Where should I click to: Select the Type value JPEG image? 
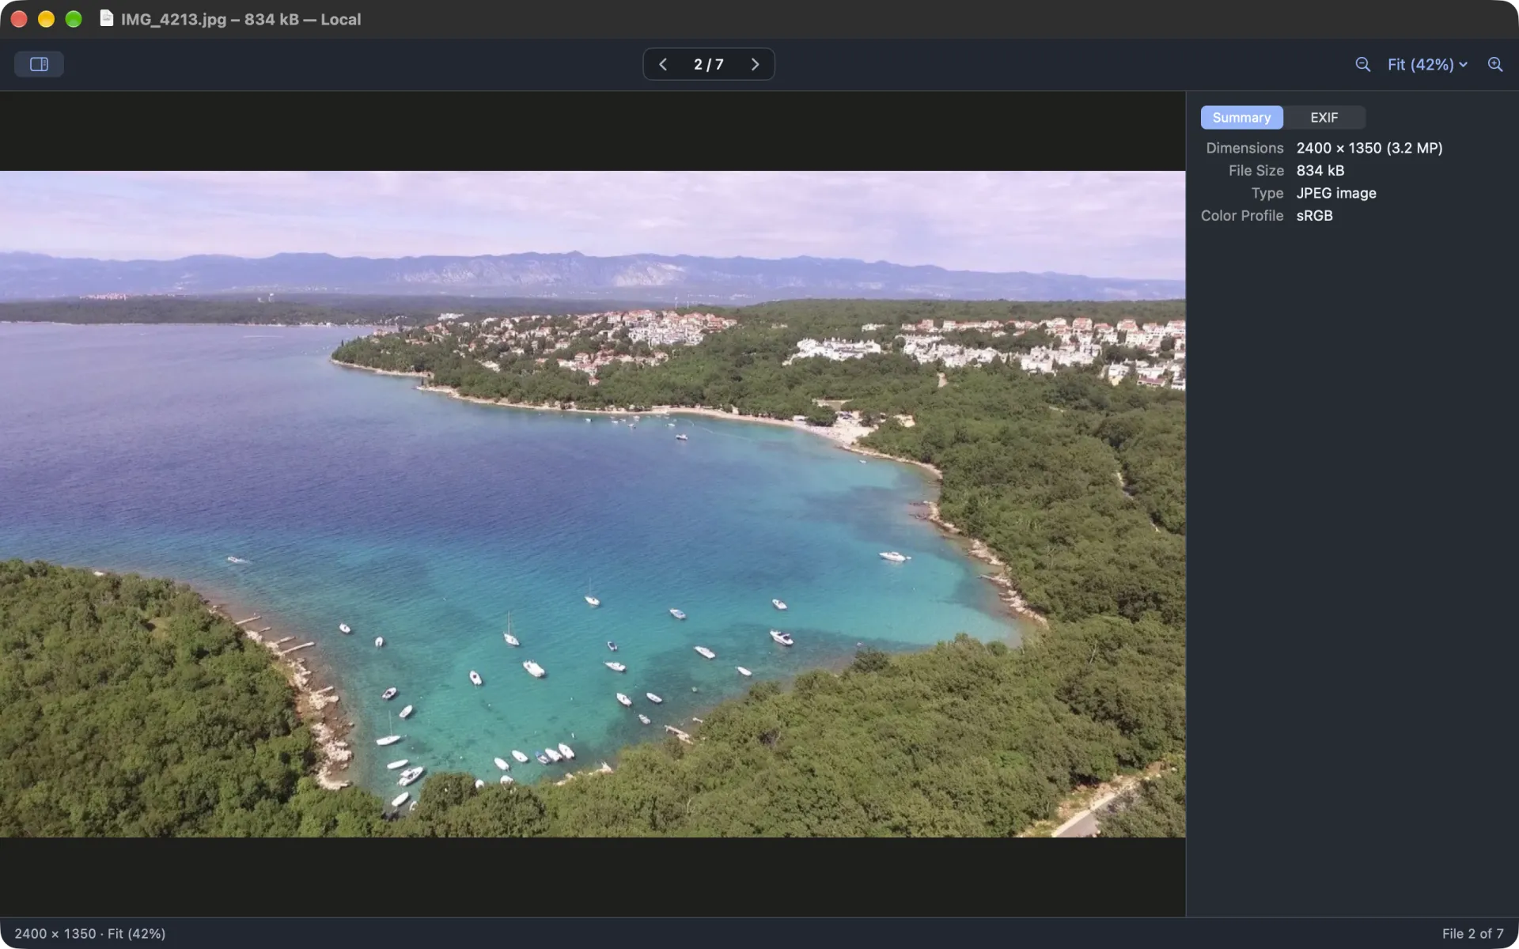tap(1335, 193)
